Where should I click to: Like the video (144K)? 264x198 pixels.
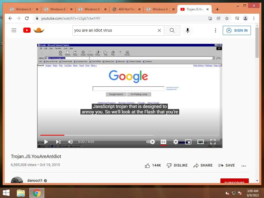tap(153, 166)
